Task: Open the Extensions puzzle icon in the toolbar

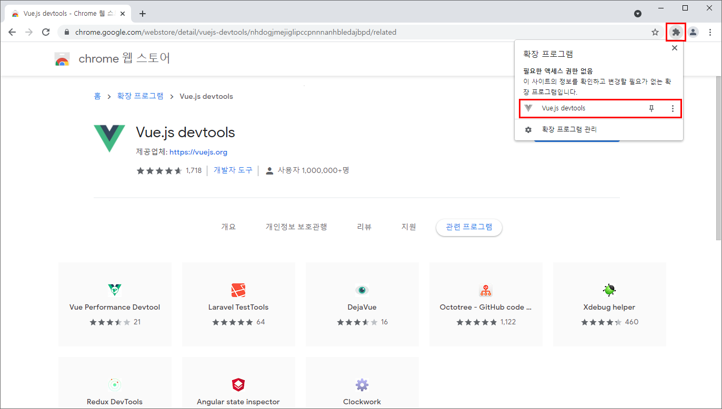Action: click(x=676, y=32)
